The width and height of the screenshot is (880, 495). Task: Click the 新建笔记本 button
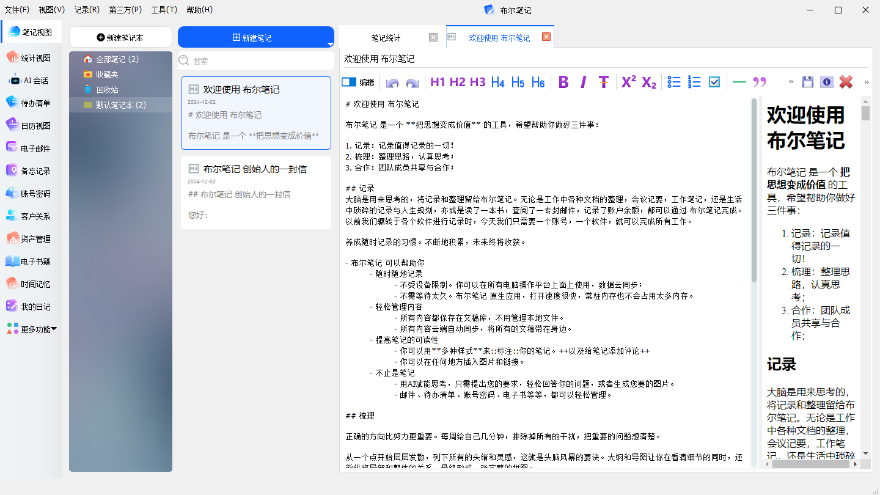click(120, 37)
